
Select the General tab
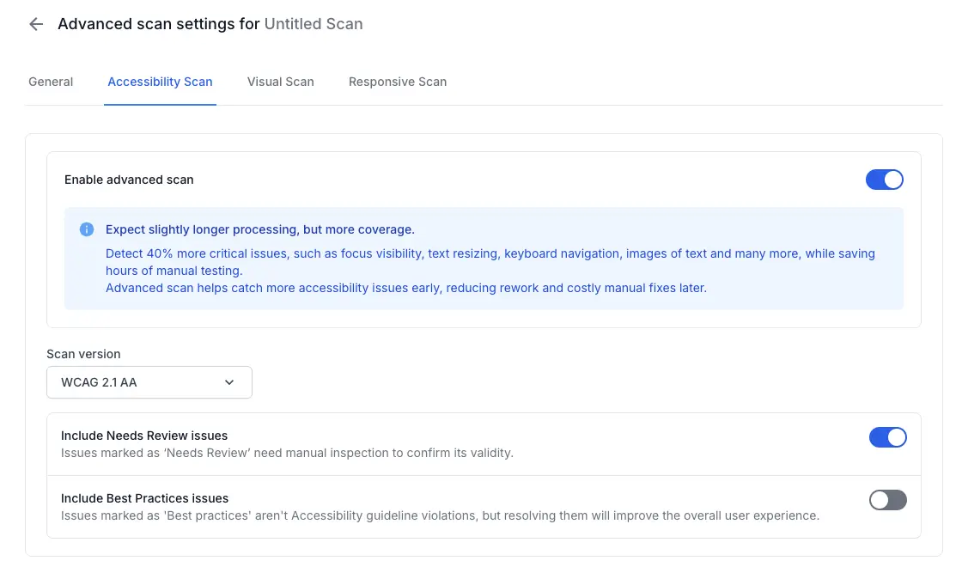coord(50,82)
